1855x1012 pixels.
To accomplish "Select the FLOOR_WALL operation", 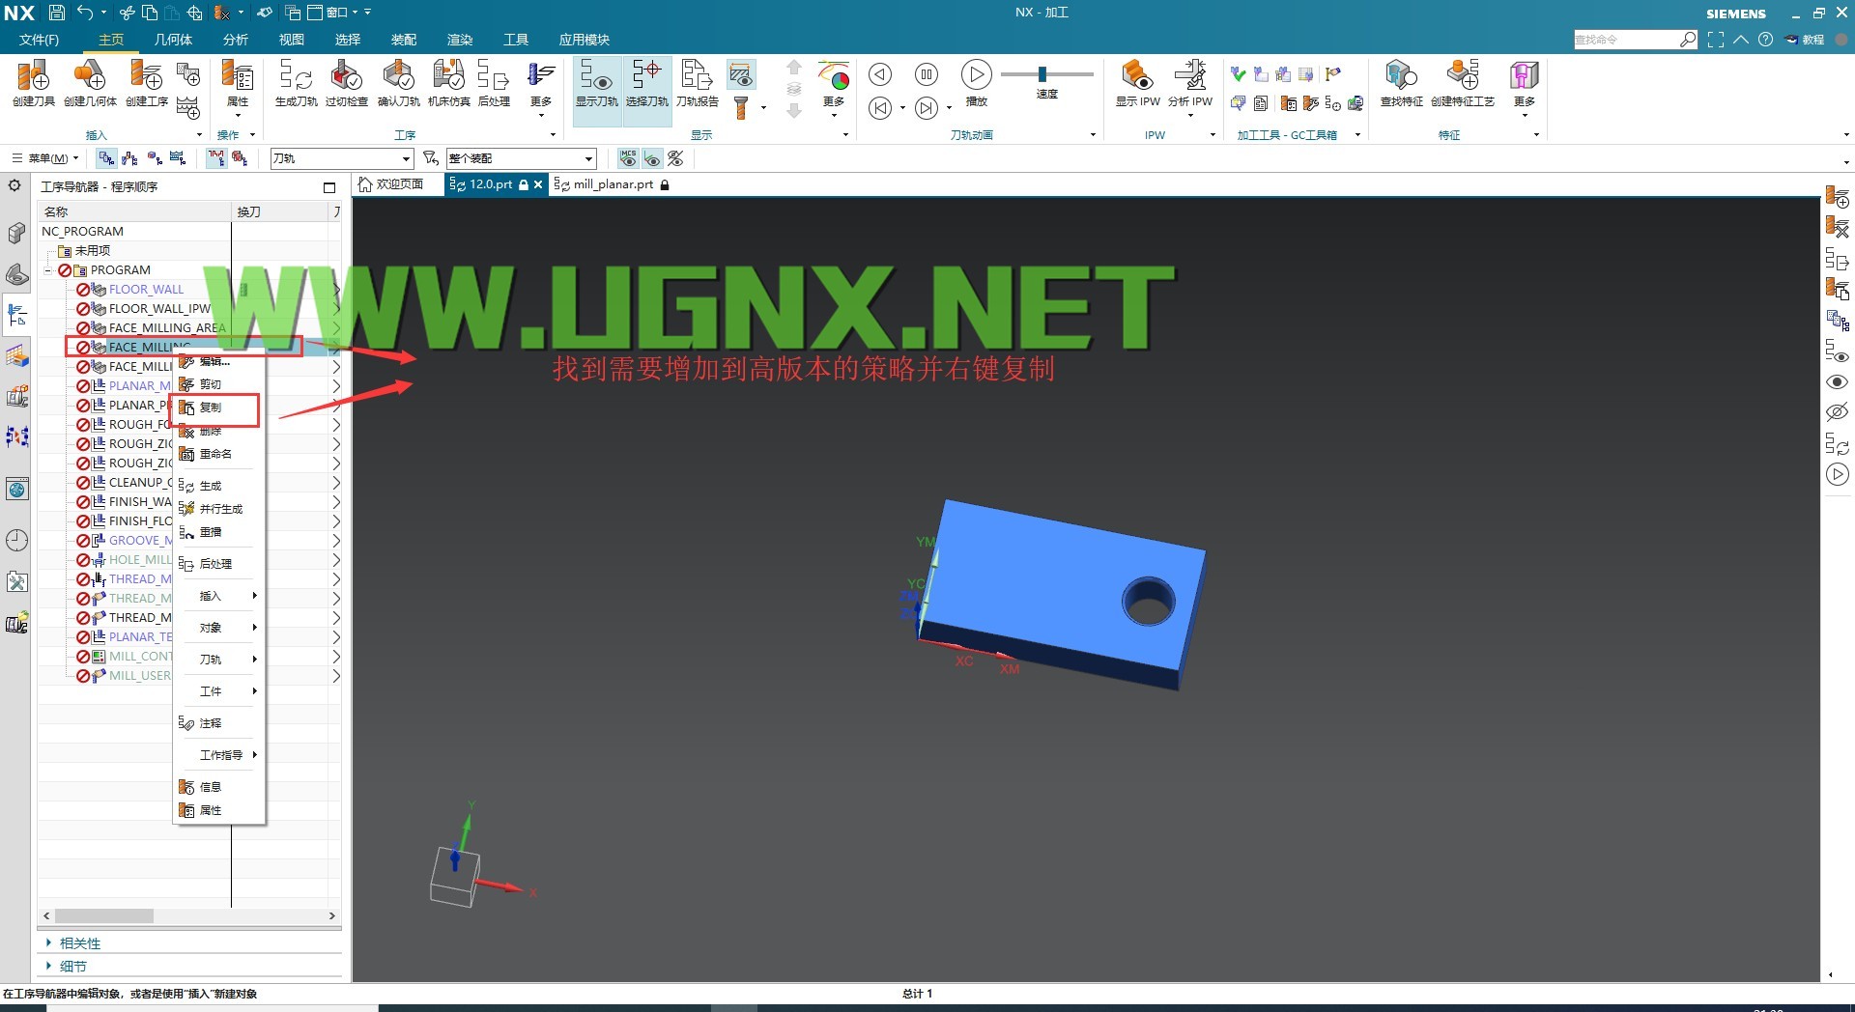I will [146, 290].
